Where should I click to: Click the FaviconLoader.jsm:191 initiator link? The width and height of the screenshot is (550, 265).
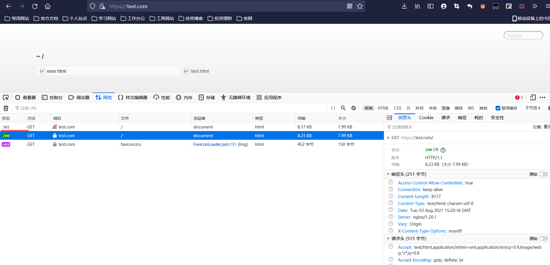(215, 144)
